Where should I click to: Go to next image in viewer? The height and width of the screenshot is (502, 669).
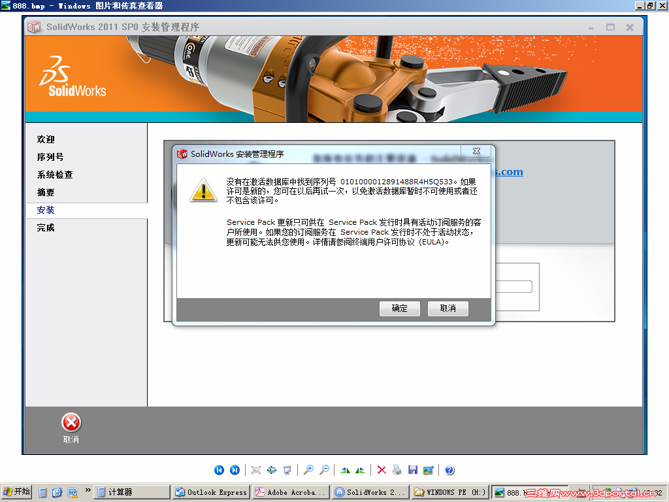(235, 470)
